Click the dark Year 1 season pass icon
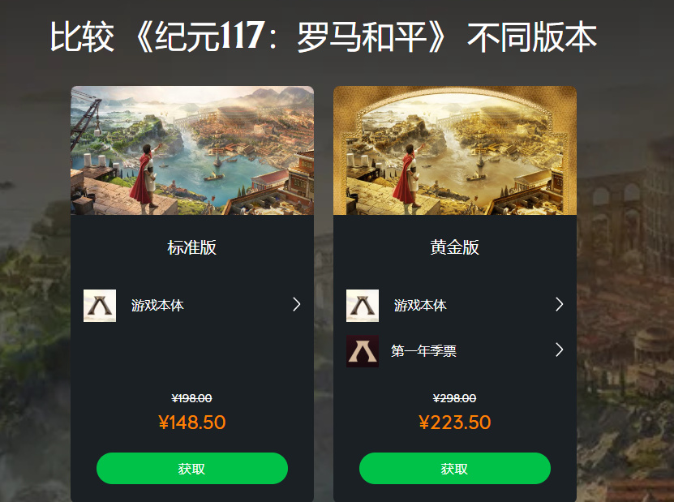Screen dimensions: 674x502 [x=363, y=351]
